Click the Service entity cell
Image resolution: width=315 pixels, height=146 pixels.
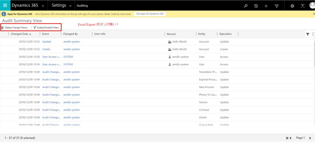coord(203,102)
